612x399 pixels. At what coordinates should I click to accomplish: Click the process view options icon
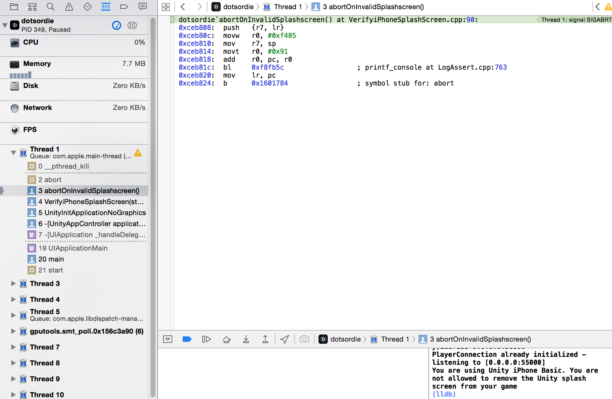click(x=132, y=25)
